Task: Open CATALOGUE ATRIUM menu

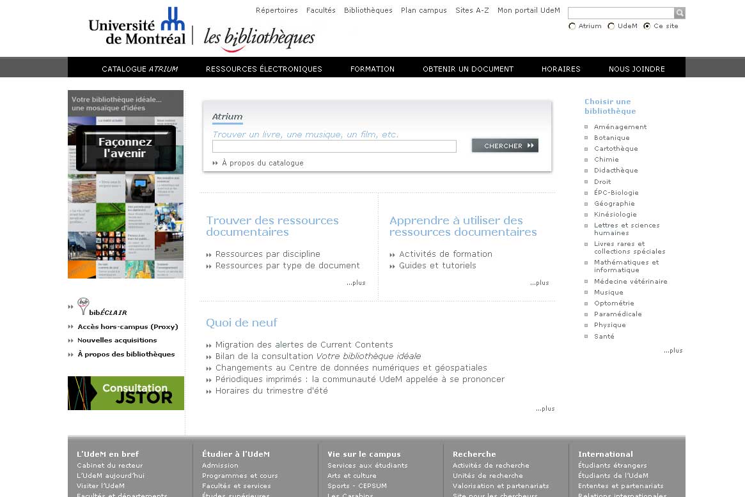Action: [x=139, y=69]
